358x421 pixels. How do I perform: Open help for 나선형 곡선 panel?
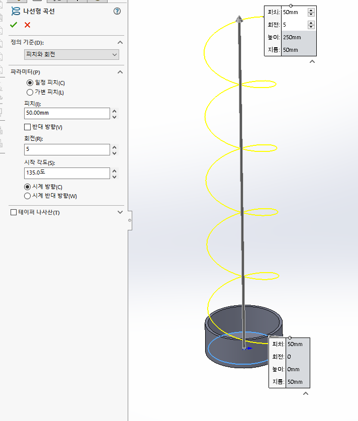click(x=117, y=11)
